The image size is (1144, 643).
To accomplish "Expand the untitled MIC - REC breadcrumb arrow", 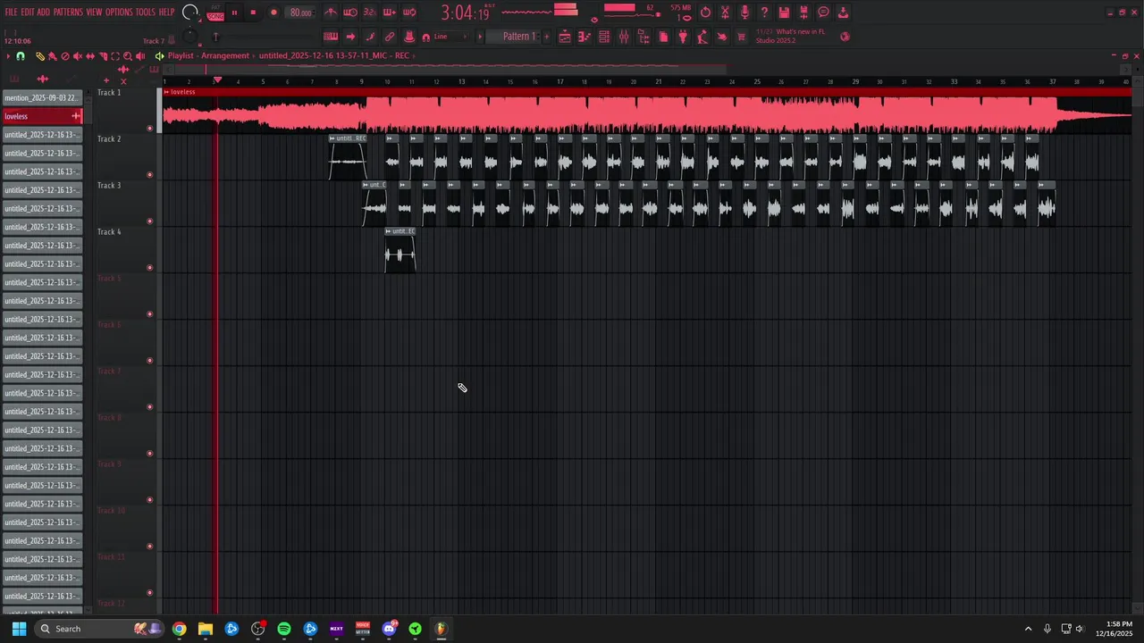I will (415, 55).
